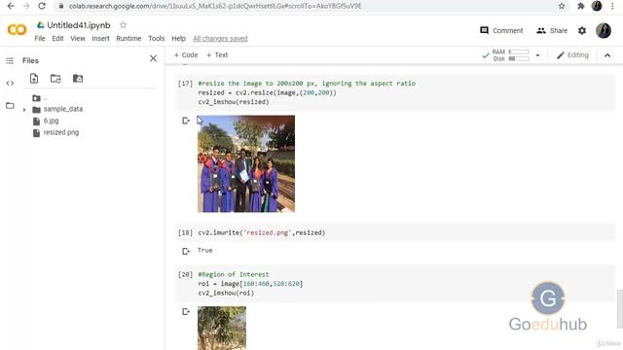Expand the sample_data folder
623x350 pixels.
[24, 109]
